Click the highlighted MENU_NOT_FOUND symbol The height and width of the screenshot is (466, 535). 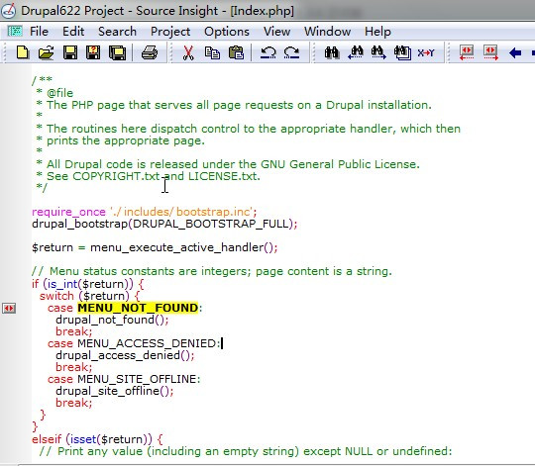click(138, 308)
